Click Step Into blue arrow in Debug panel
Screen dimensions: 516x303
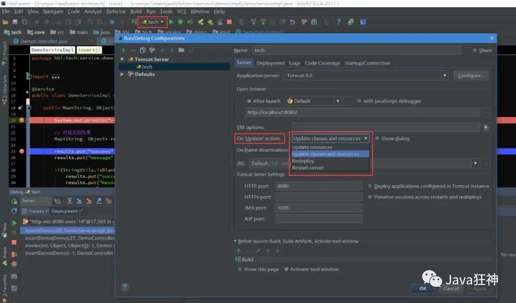pos(79,201)
